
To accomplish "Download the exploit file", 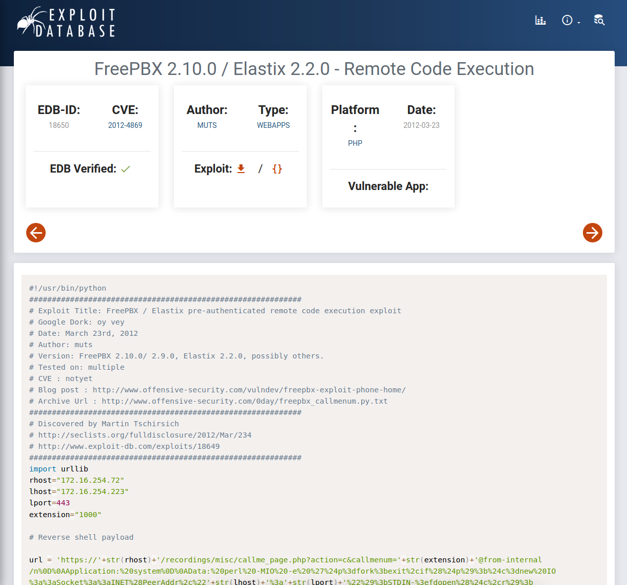I will tap(241, 168).
